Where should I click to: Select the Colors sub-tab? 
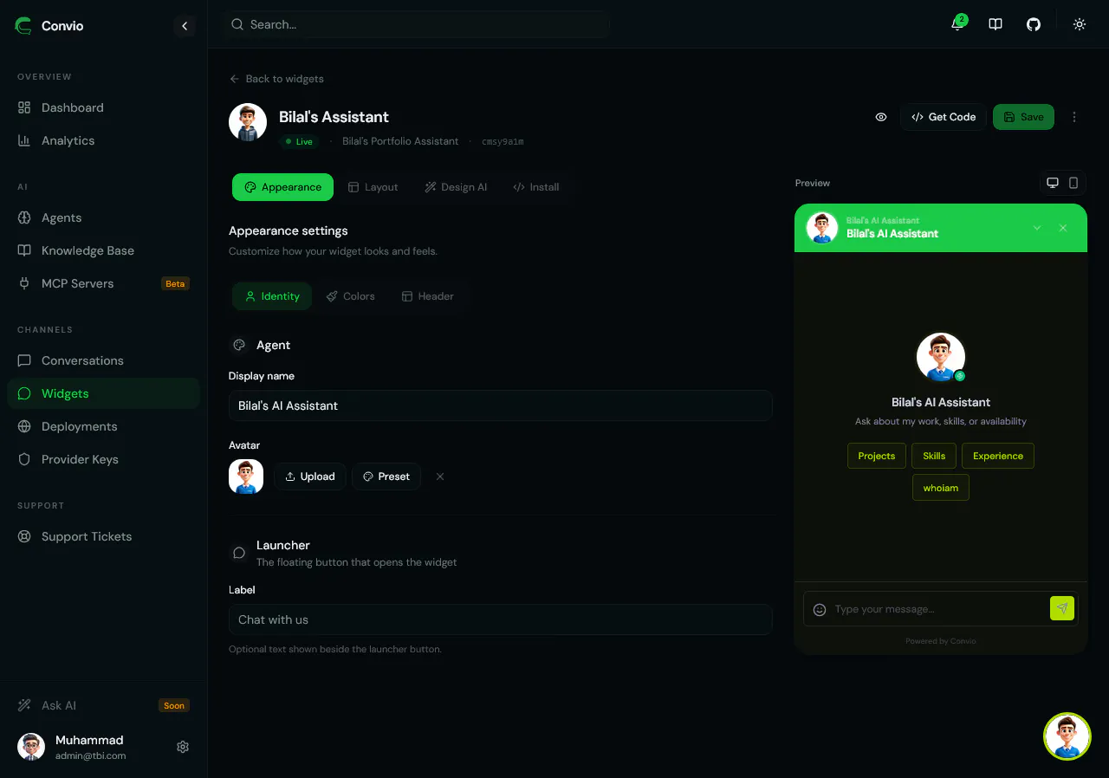[x=350, y=296]
